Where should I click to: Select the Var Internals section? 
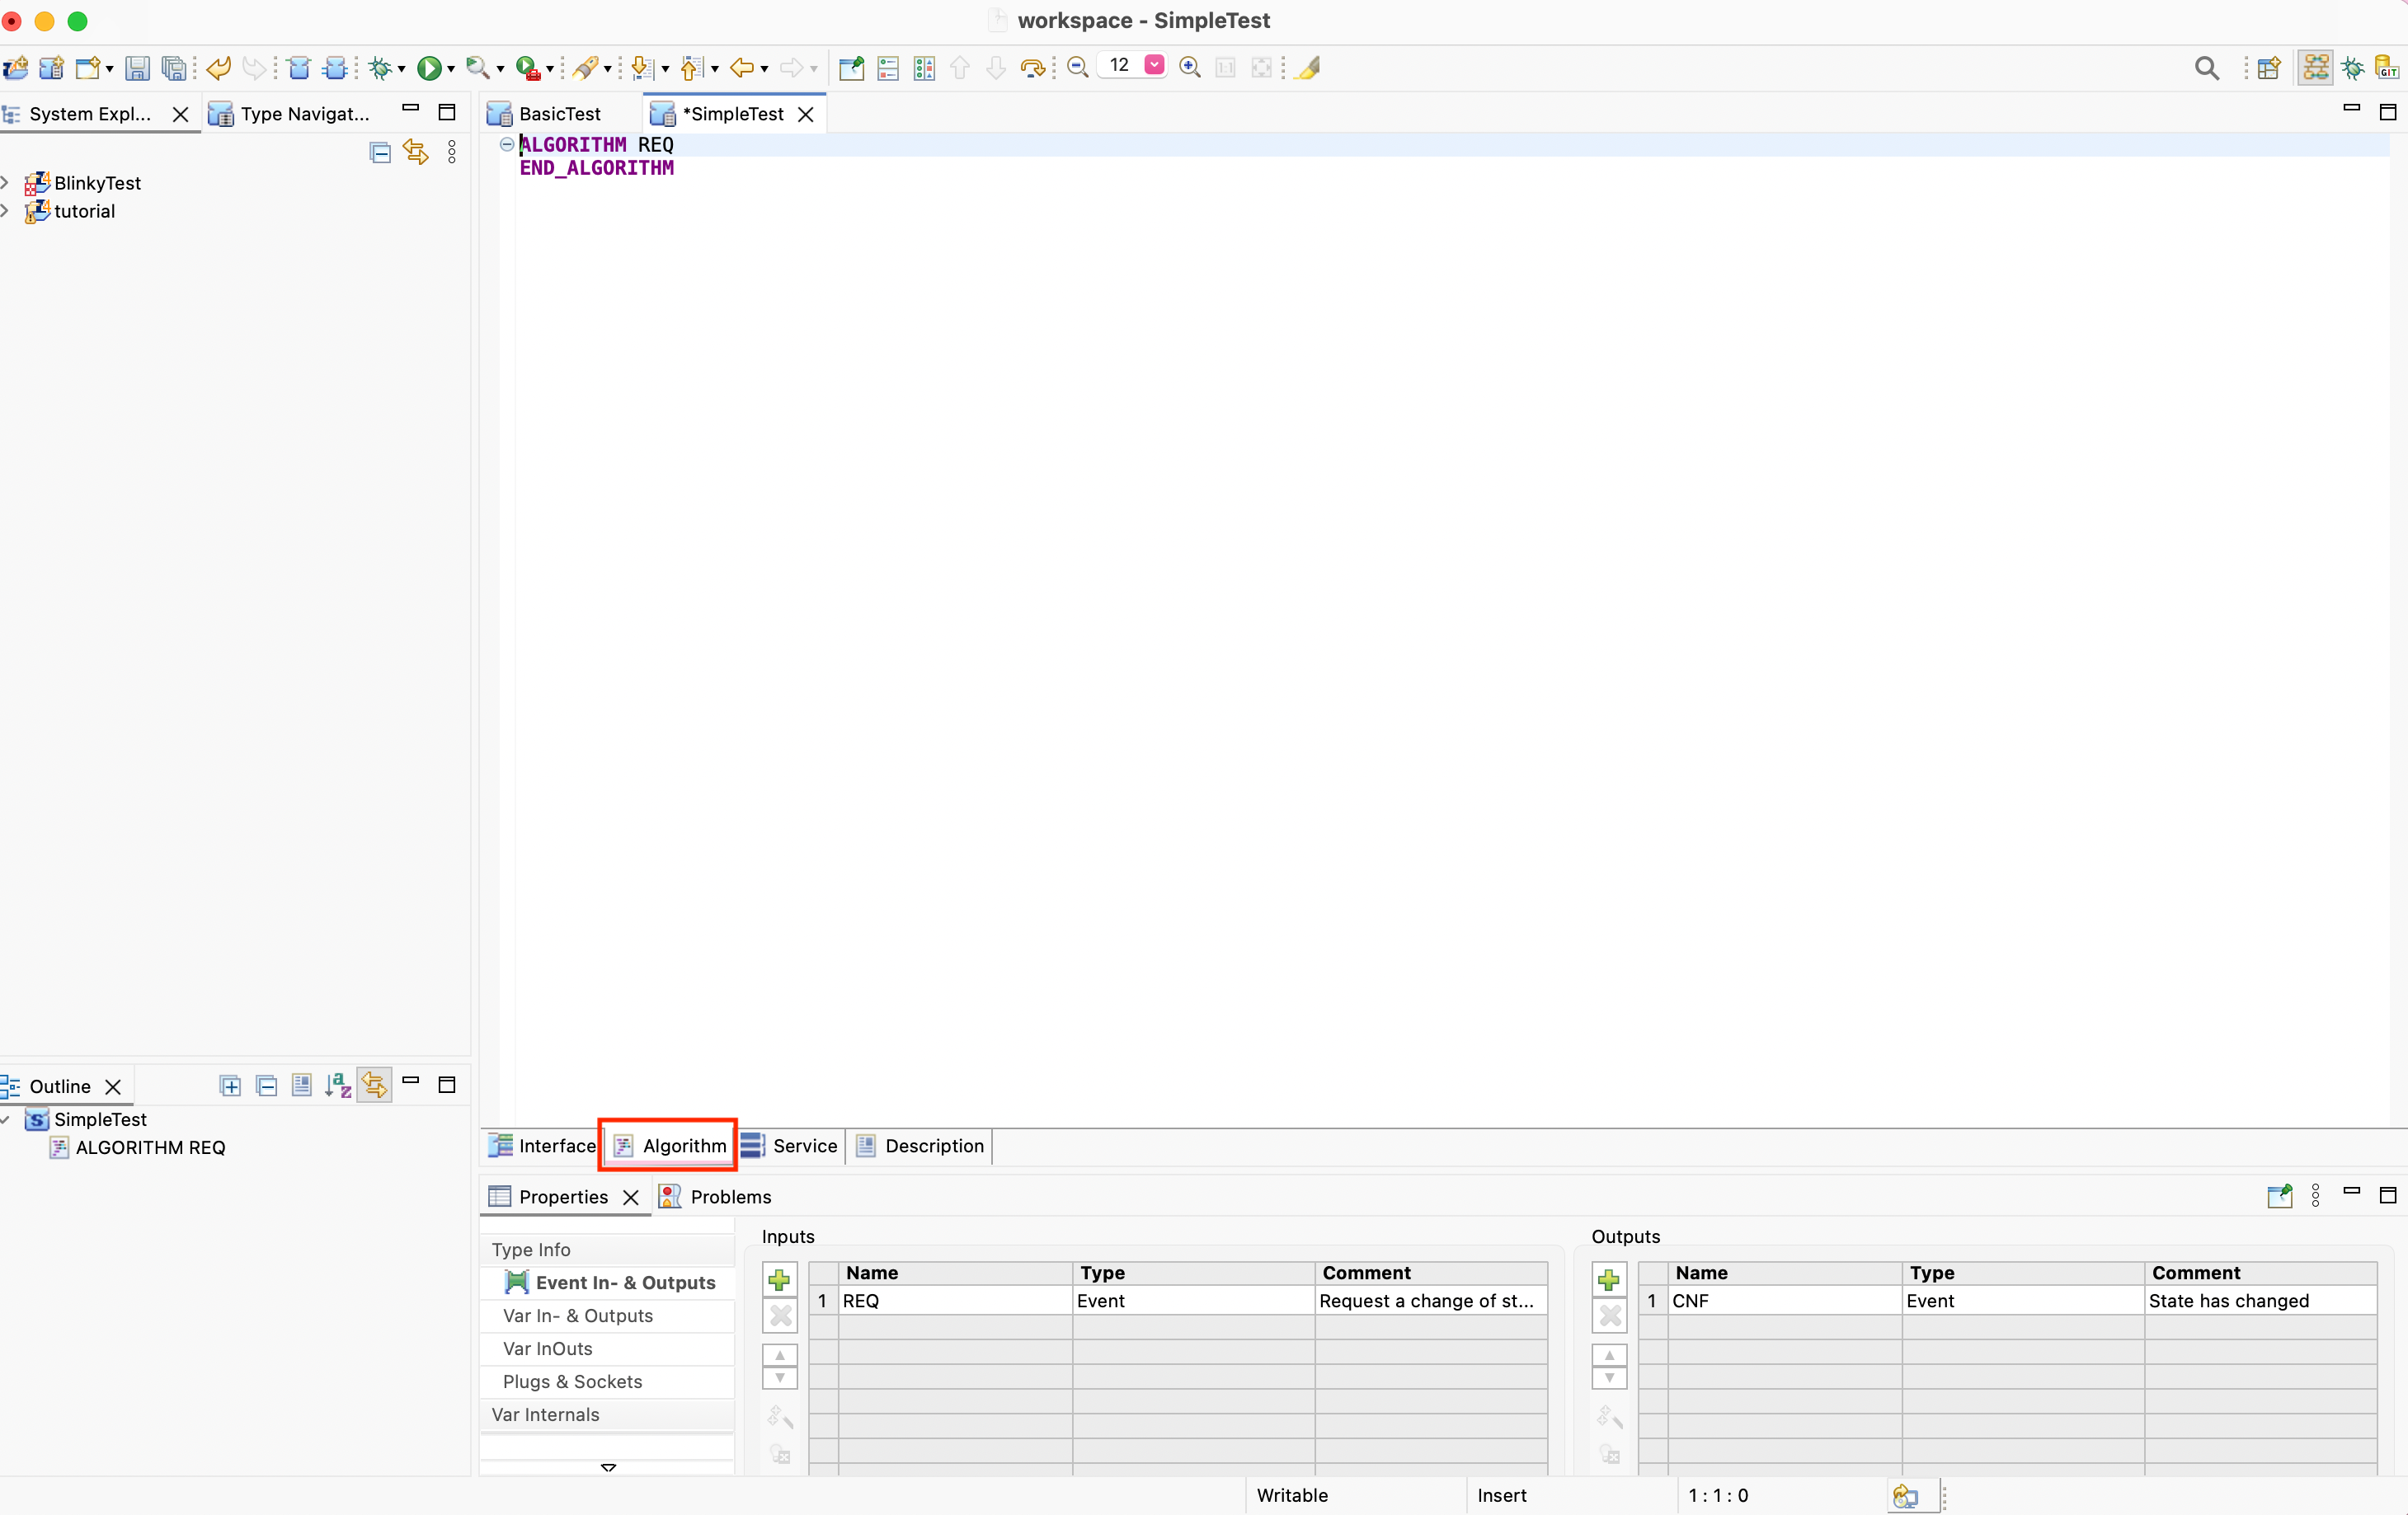click(x=607, y=1415)
